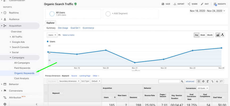Viewport: 230px width, 106px height.
Task: Click help icon under Pages / Session
Action: 163,99
